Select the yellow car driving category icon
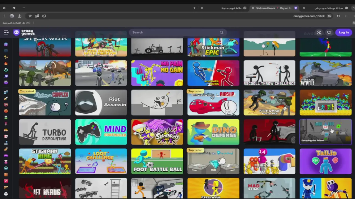Screen dimensions: 355x199 6,130
